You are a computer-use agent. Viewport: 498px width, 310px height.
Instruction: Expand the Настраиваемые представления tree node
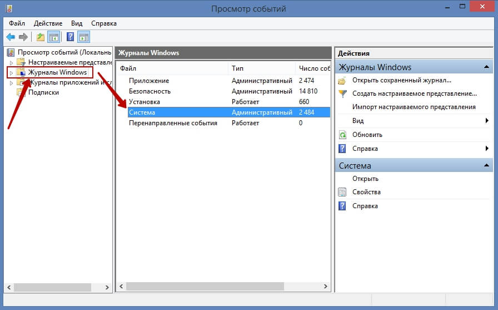pos(11,62)
